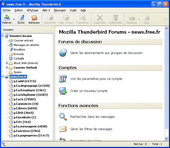Click the Envoyés sent folder icon
Image resolution: width=170 pixels, height=148 pixels.
pyautogui.click(x=11, y=54)
